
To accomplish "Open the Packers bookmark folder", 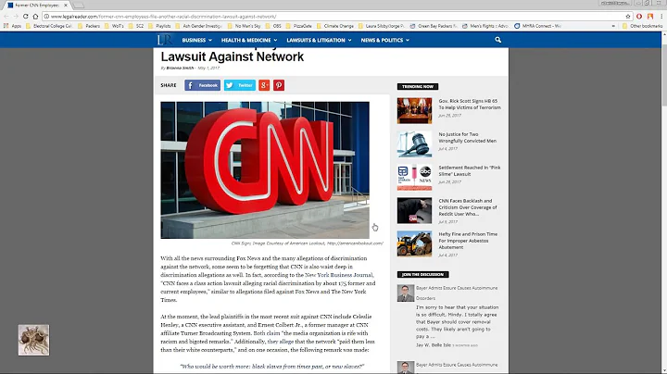I will (89, 26).
